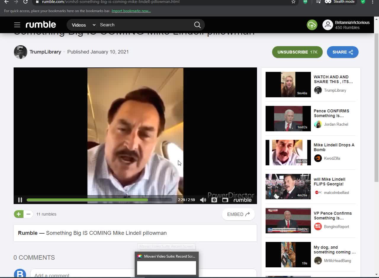Click the page vertical scrollbar
This screenshot has width=379, height=278.
click(377, 108)
